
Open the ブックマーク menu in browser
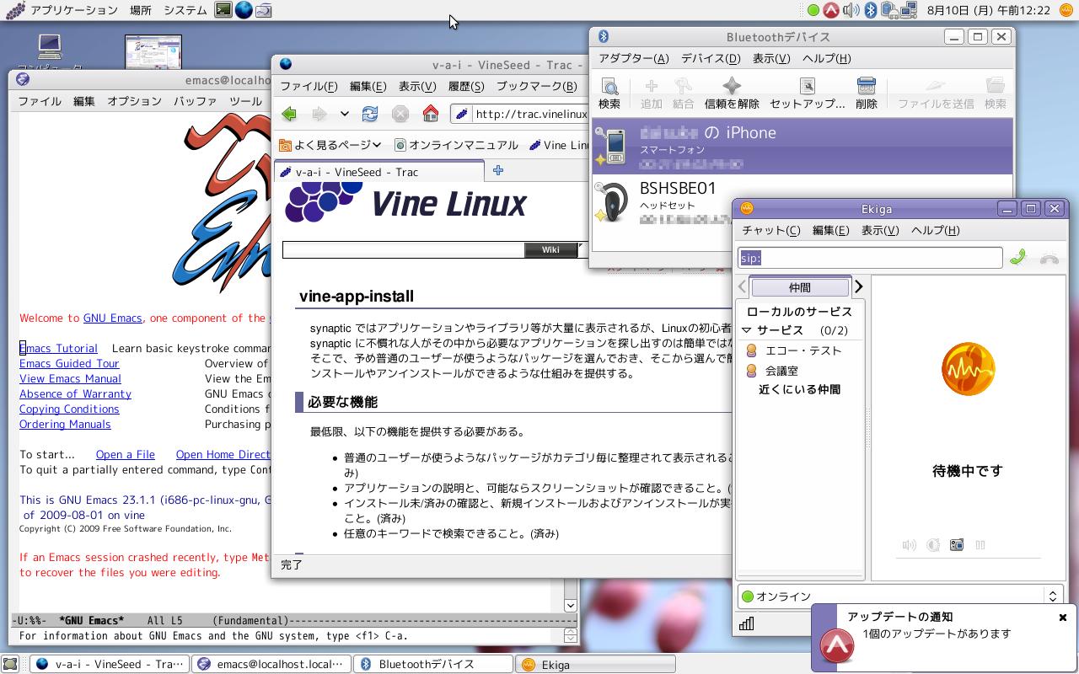coord(536,86)
